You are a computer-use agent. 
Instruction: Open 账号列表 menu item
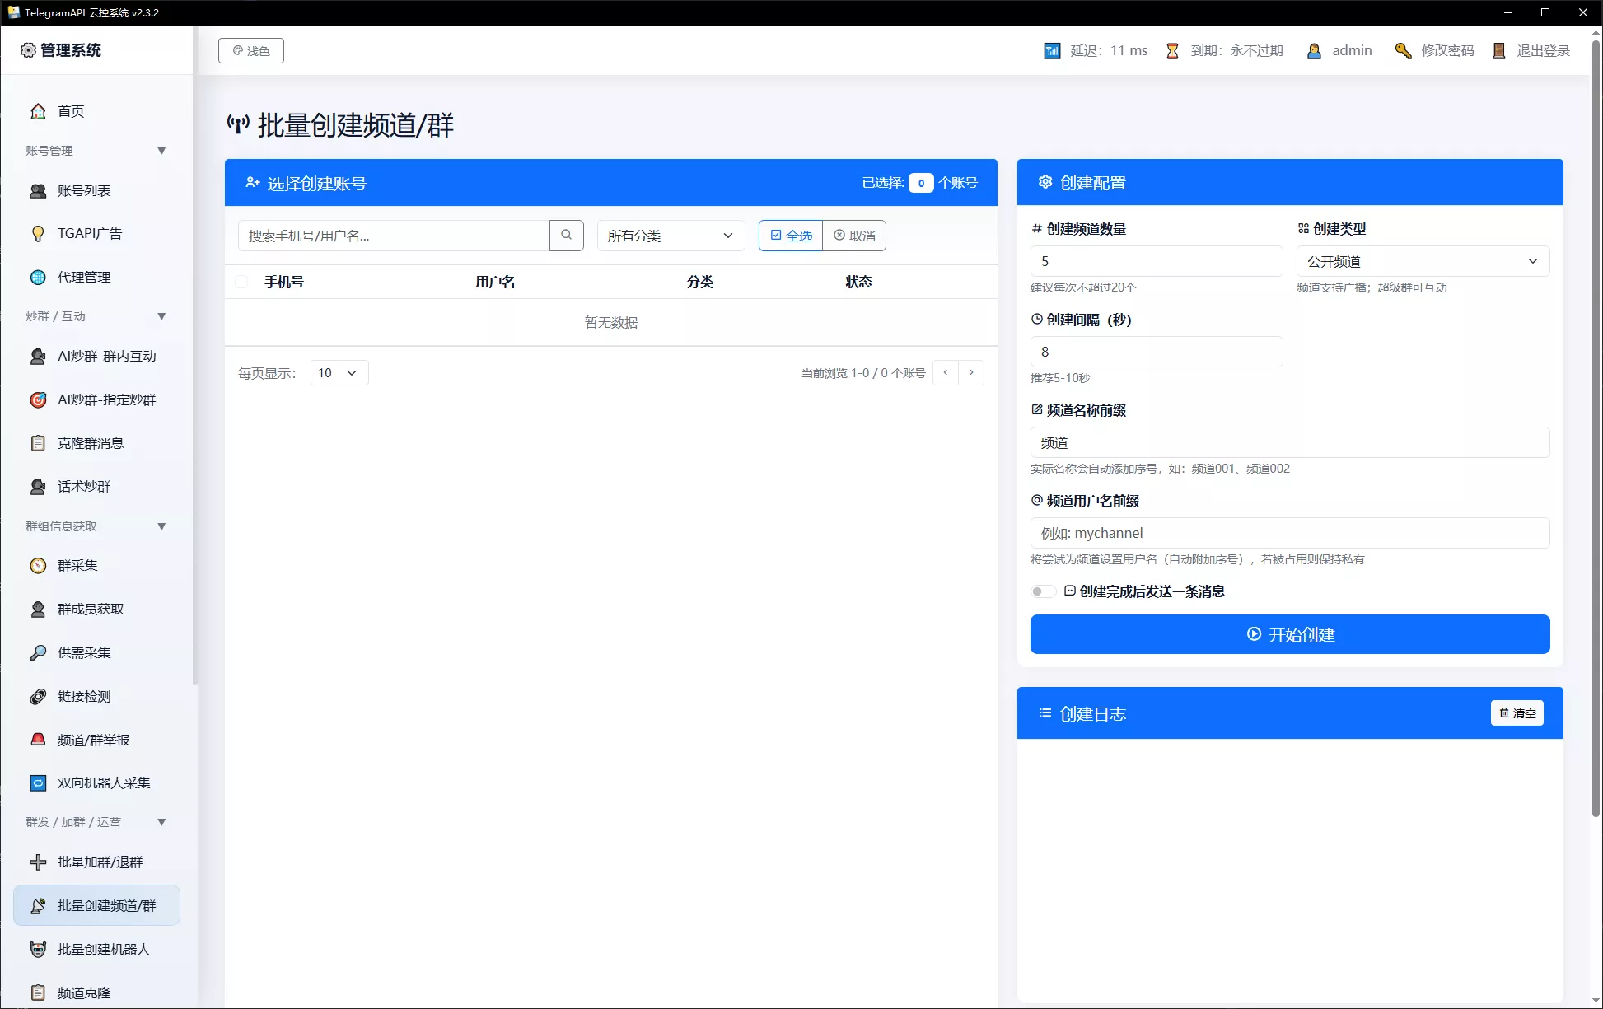(x=96, y=190)
